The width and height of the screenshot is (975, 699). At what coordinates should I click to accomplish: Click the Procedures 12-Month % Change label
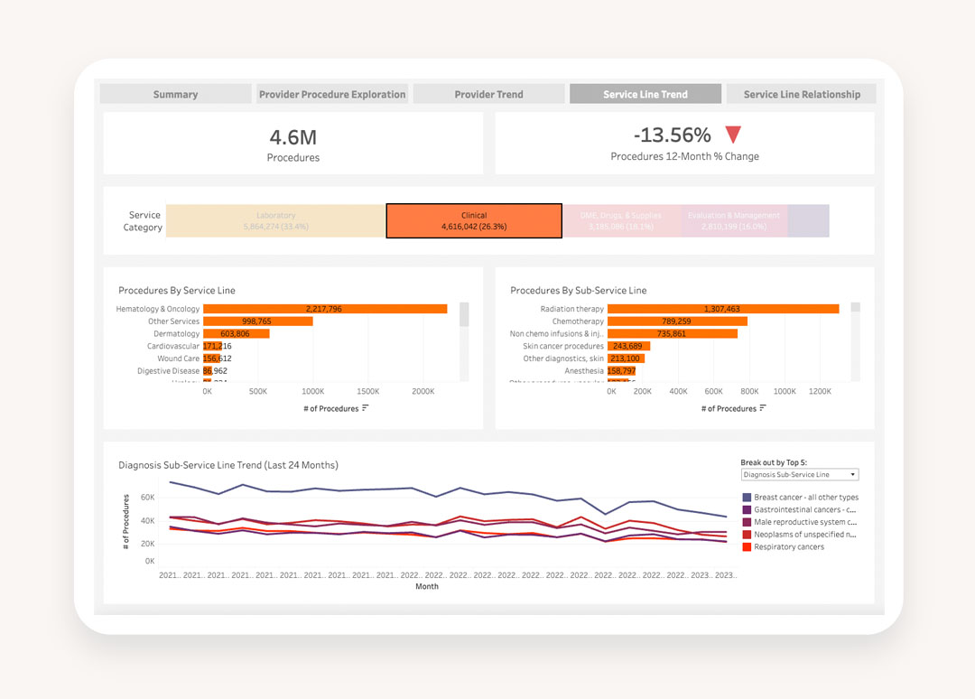pyautogui.click(x=684, y=156)
